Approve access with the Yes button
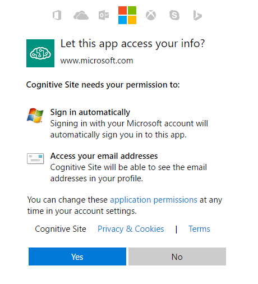 [x=77, y=256]
